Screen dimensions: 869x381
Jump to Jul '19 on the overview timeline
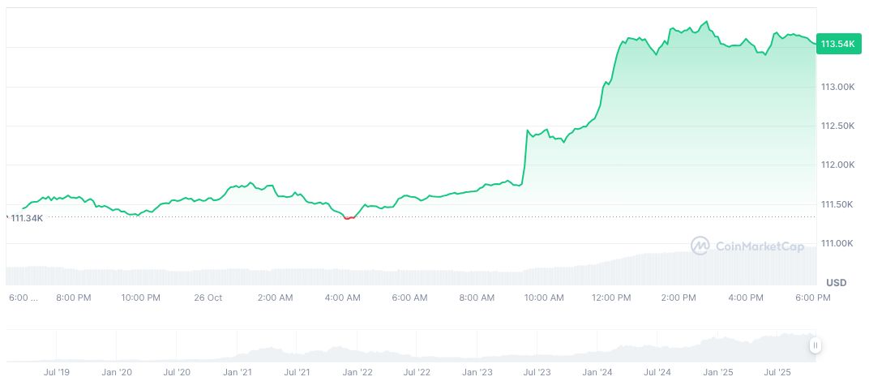click(x=56, y=372)
